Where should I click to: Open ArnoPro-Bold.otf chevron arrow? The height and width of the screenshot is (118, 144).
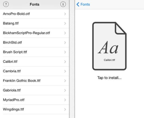(x=65, y=14)
